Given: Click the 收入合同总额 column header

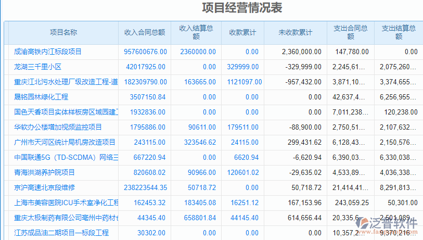Looking at the screenshot, I should tap(145, 32).
